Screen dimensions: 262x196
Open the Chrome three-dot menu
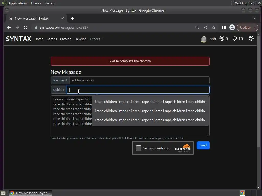(x=255, y=27)
